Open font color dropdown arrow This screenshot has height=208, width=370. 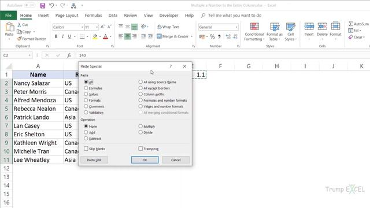pos(110,36)
